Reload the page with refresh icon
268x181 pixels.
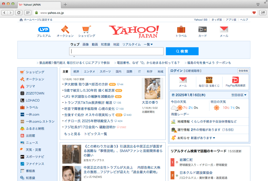tap(19, 13)
